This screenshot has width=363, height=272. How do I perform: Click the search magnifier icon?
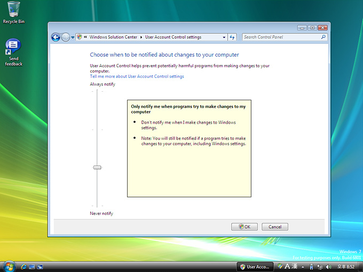click(x=323, y=37)
